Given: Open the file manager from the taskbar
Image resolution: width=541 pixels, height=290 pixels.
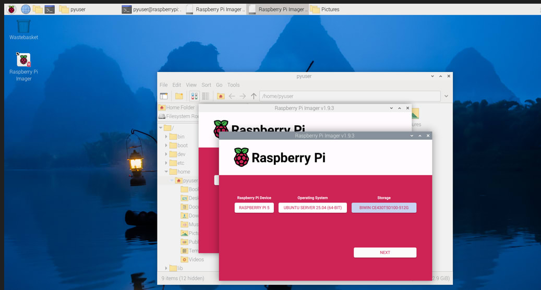Looking at the screenshot, I should tap(38, 9).
